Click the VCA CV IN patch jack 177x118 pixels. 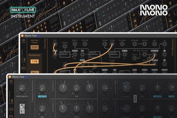point(145,44)
